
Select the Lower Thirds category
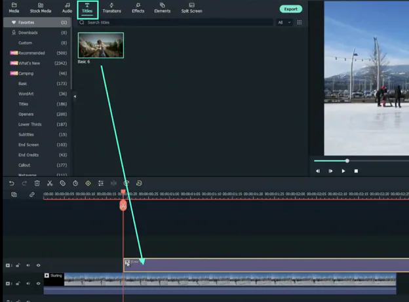(37, 124)
